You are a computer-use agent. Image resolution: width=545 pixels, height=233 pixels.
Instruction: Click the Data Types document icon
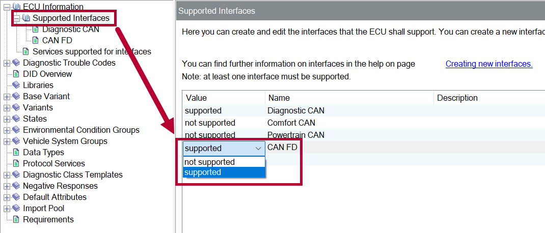(16, 153)
